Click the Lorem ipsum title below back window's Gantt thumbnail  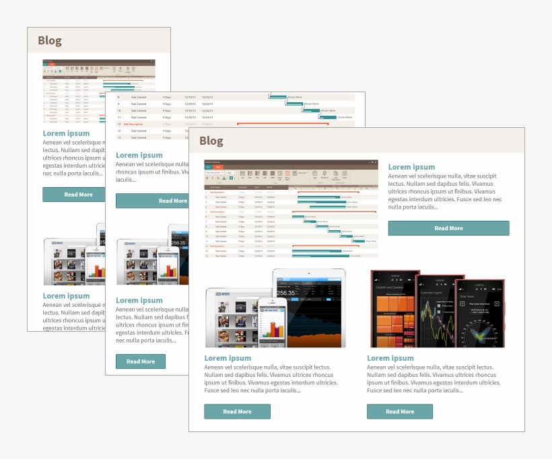[66, 133]
